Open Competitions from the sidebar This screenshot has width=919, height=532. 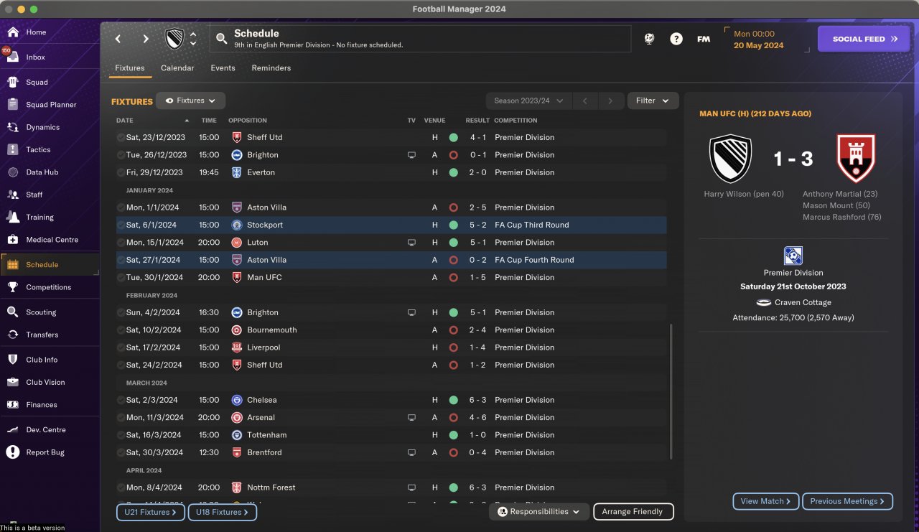[x=49, y=287]
